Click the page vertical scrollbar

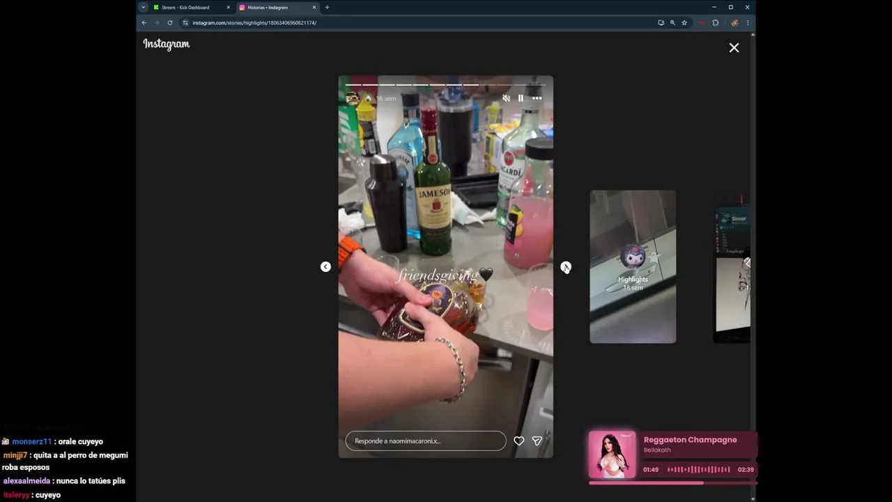click(x=753, y=265)
